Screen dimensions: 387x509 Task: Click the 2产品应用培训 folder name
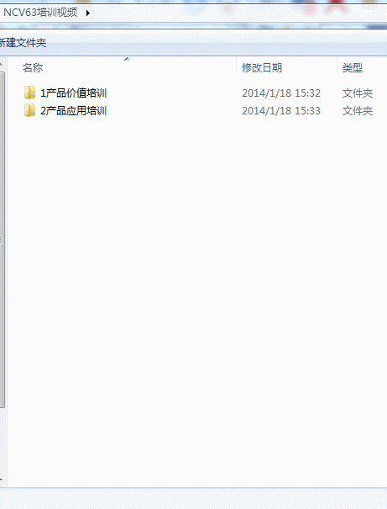[74, 111]
